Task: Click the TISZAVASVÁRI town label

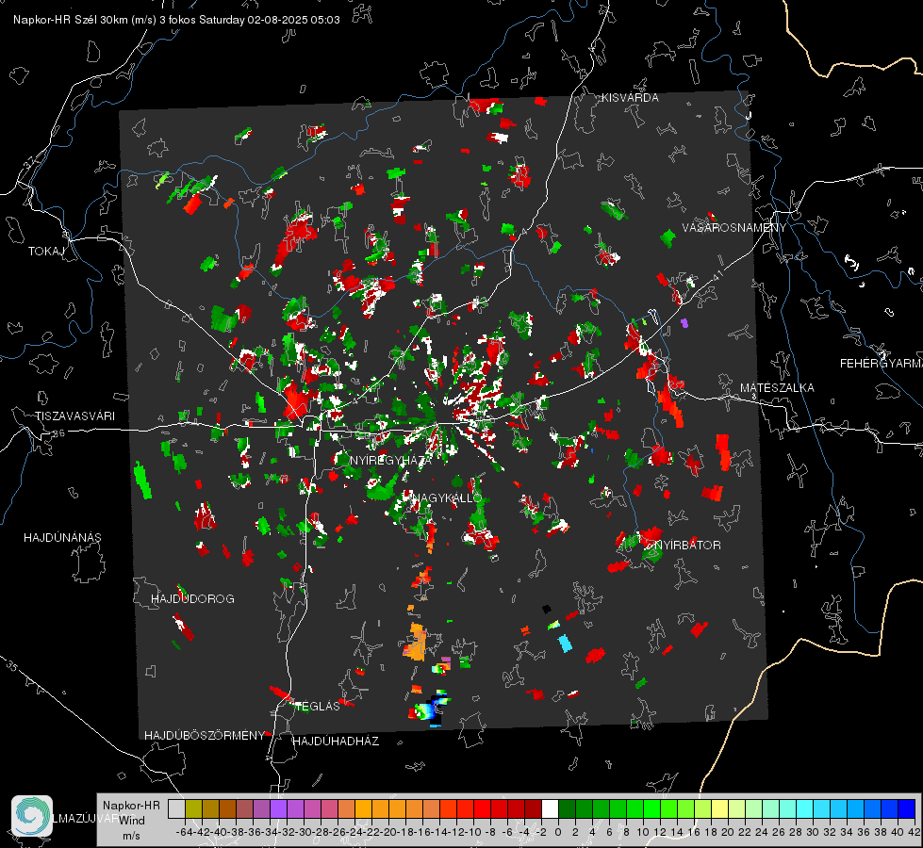Action: [x=75, y=416]
